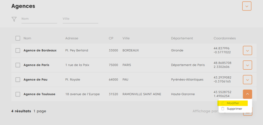Choose Supprimer in the actions menu
The image size is (263, 125).
point(234,109)
